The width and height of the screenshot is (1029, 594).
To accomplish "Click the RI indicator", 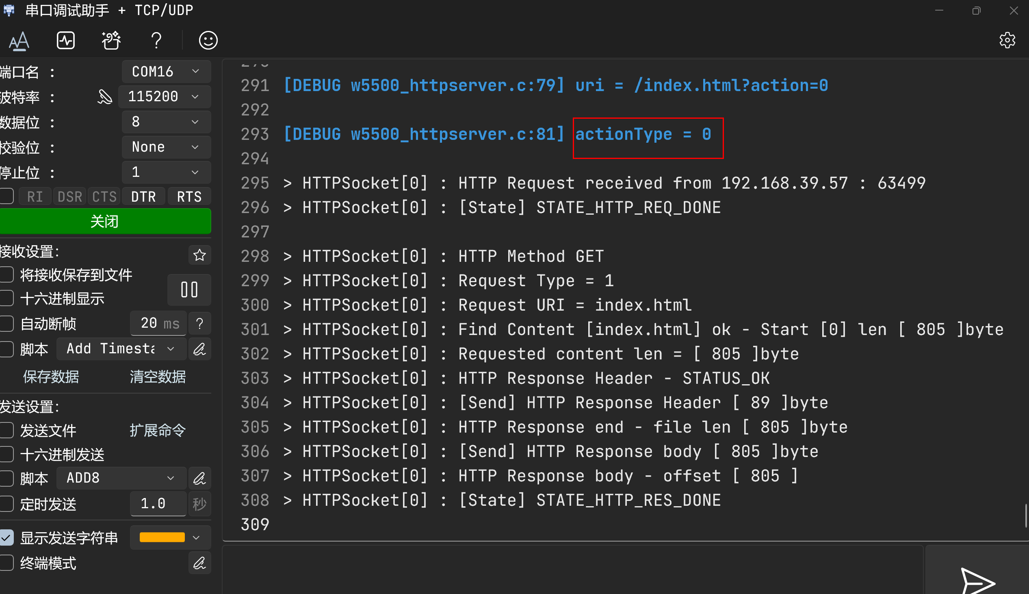I will coord(35,197).
